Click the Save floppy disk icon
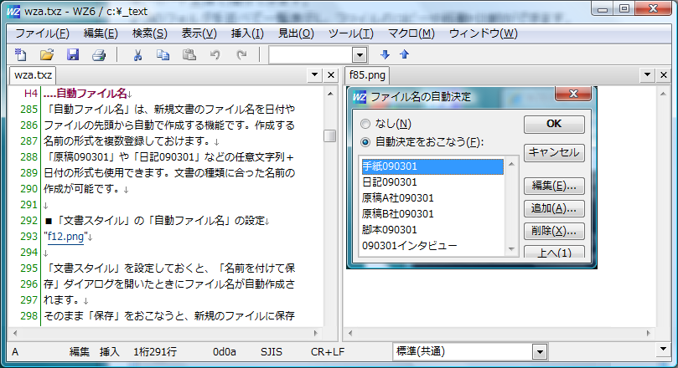678x368 pixels. 72,55
